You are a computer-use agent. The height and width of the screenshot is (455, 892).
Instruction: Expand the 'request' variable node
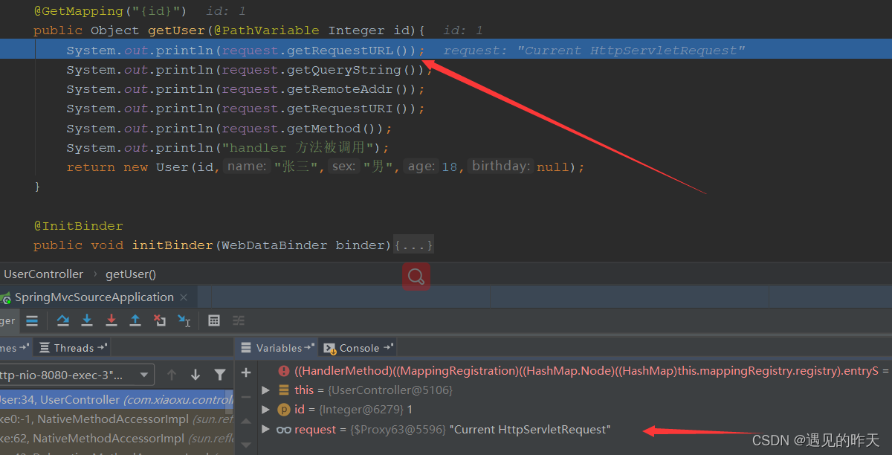(265, 430)
